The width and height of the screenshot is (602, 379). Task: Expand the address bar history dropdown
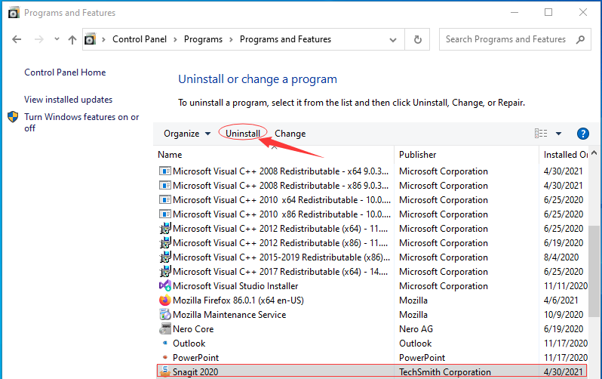pyautogui.click(x=393, y=39)
